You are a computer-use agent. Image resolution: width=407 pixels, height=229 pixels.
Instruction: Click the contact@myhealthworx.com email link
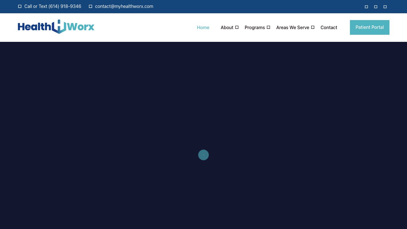tap(124, 7)
